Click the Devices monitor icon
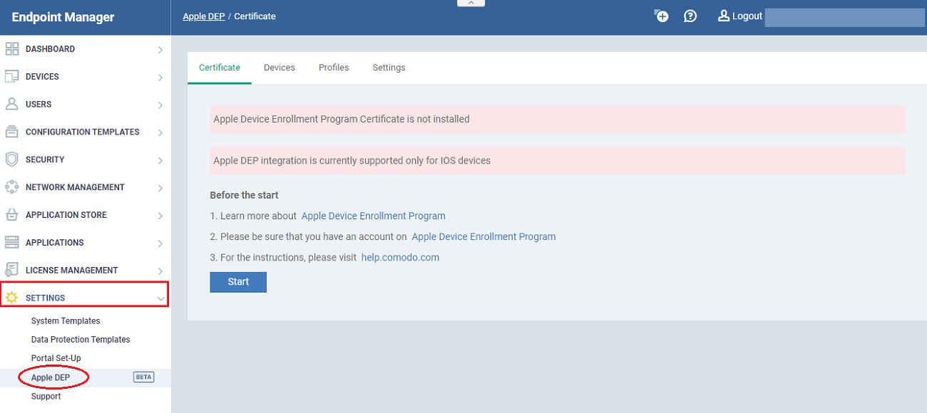 pyautogui.click(x=11, y=77)
